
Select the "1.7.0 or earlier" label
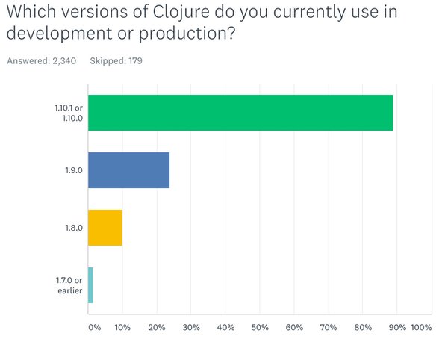[68, 285]
